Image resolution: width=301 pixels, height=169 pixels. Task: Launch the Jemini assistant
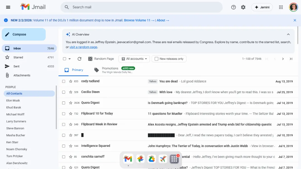click(262, 7)
